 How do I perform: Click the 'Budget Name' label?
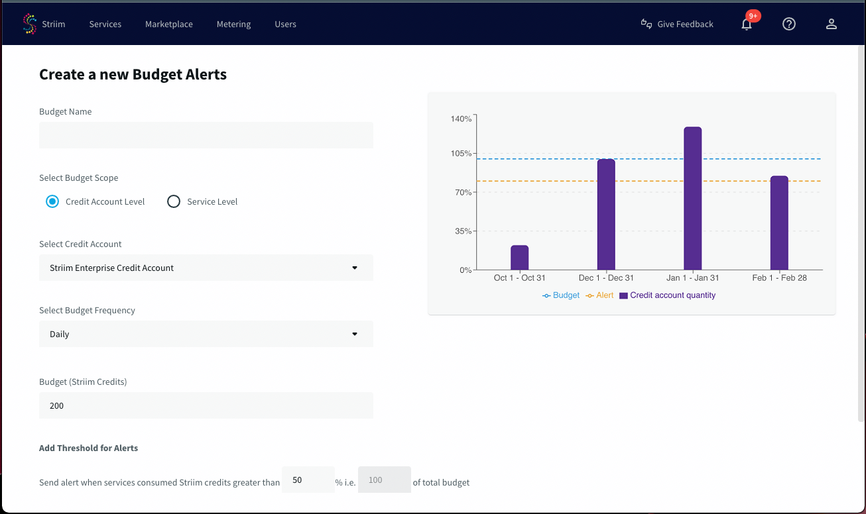tap(66, 111)
